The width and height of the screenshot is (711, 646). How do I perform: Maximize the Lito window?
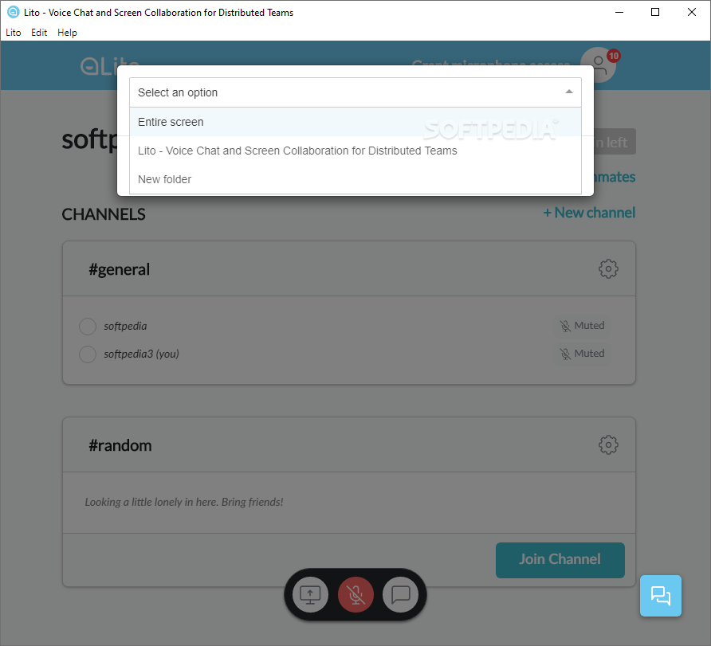point(654,12)
